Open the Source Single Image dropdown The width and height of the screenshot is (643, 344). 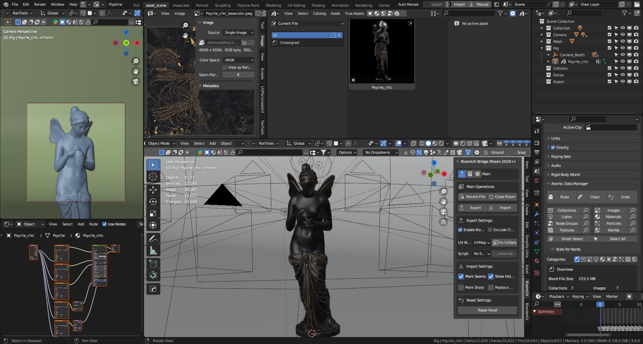238,32
